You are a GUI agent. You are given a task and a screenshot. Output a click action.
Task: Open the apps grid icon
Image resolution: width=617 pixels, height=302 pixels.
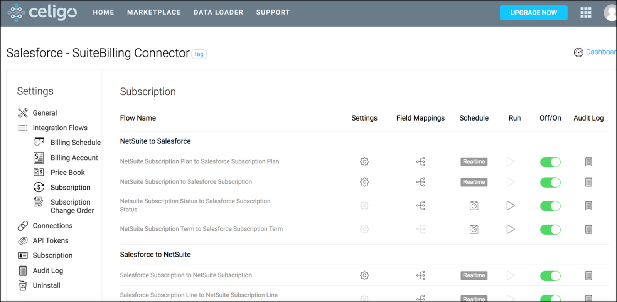pyautogui.click(x=586, y=13)
